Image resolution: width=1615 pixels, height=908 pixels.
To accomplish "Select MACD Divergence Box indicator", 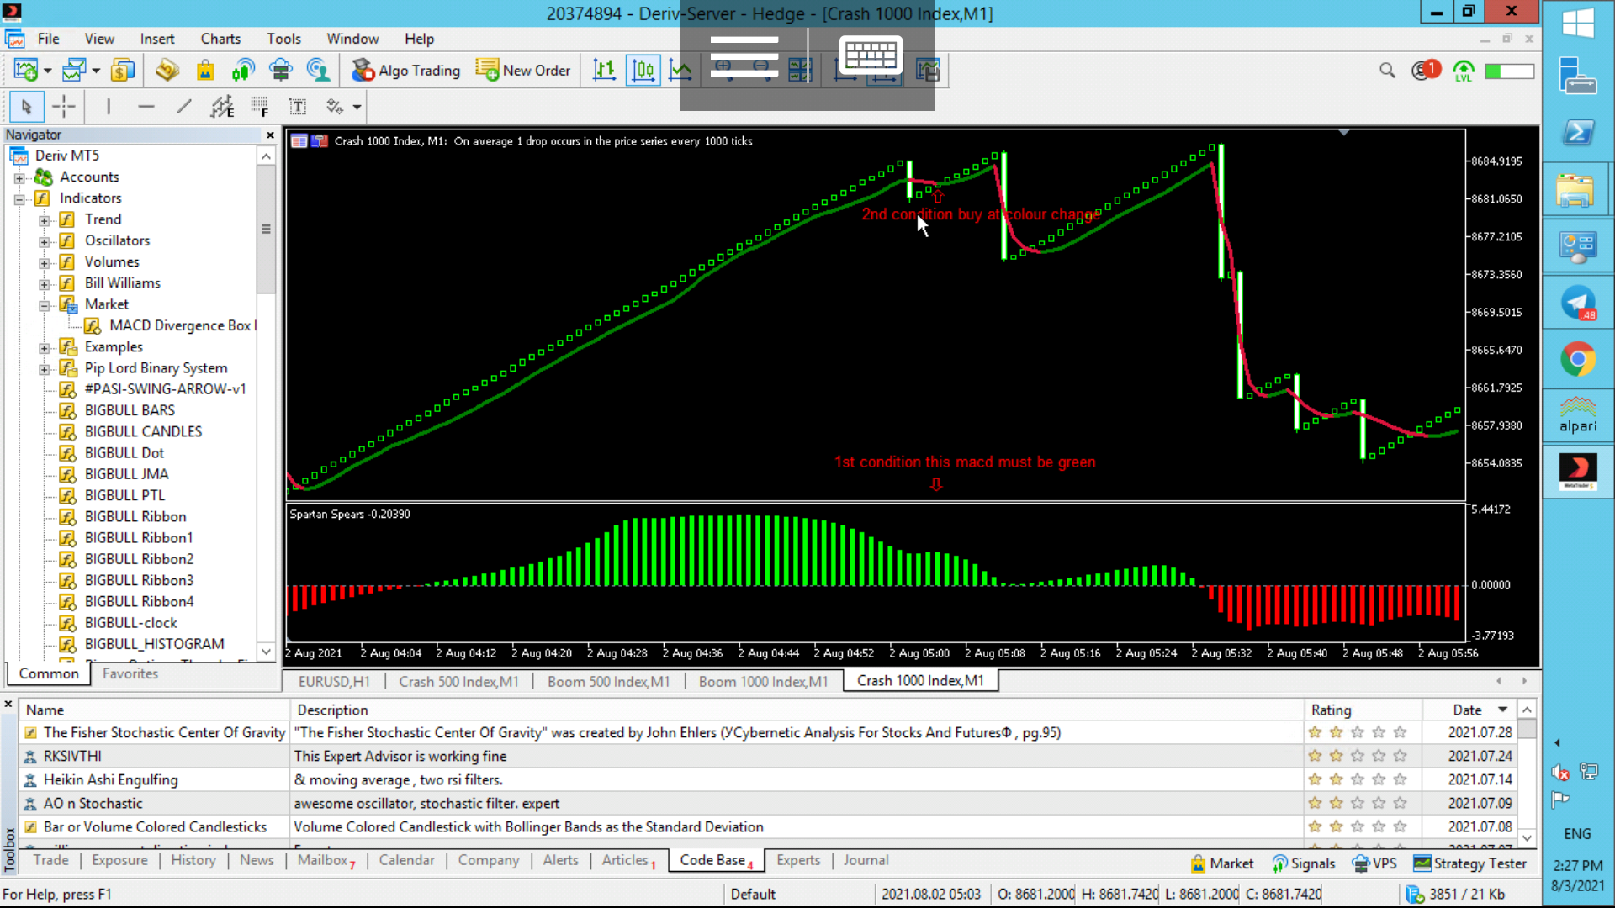I will tap(171, 326).
